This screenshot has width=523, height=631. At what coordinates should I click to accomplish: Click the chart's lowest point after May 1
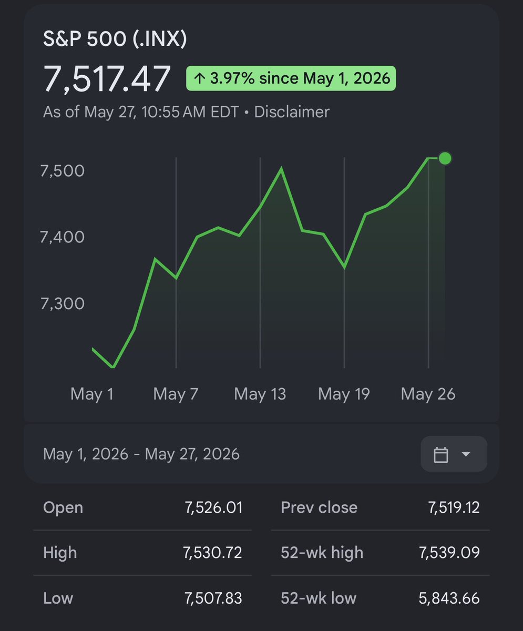(113, 367)
